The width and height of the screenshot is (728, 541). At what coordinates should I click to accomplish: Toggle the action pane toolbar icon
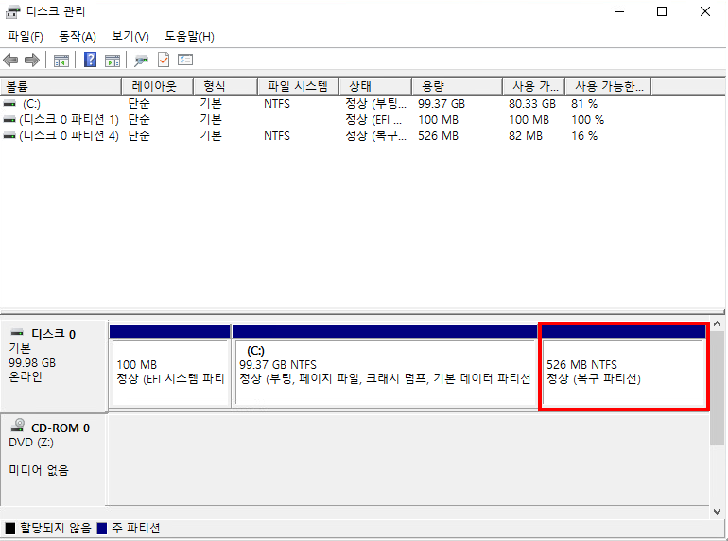(113, 60)
